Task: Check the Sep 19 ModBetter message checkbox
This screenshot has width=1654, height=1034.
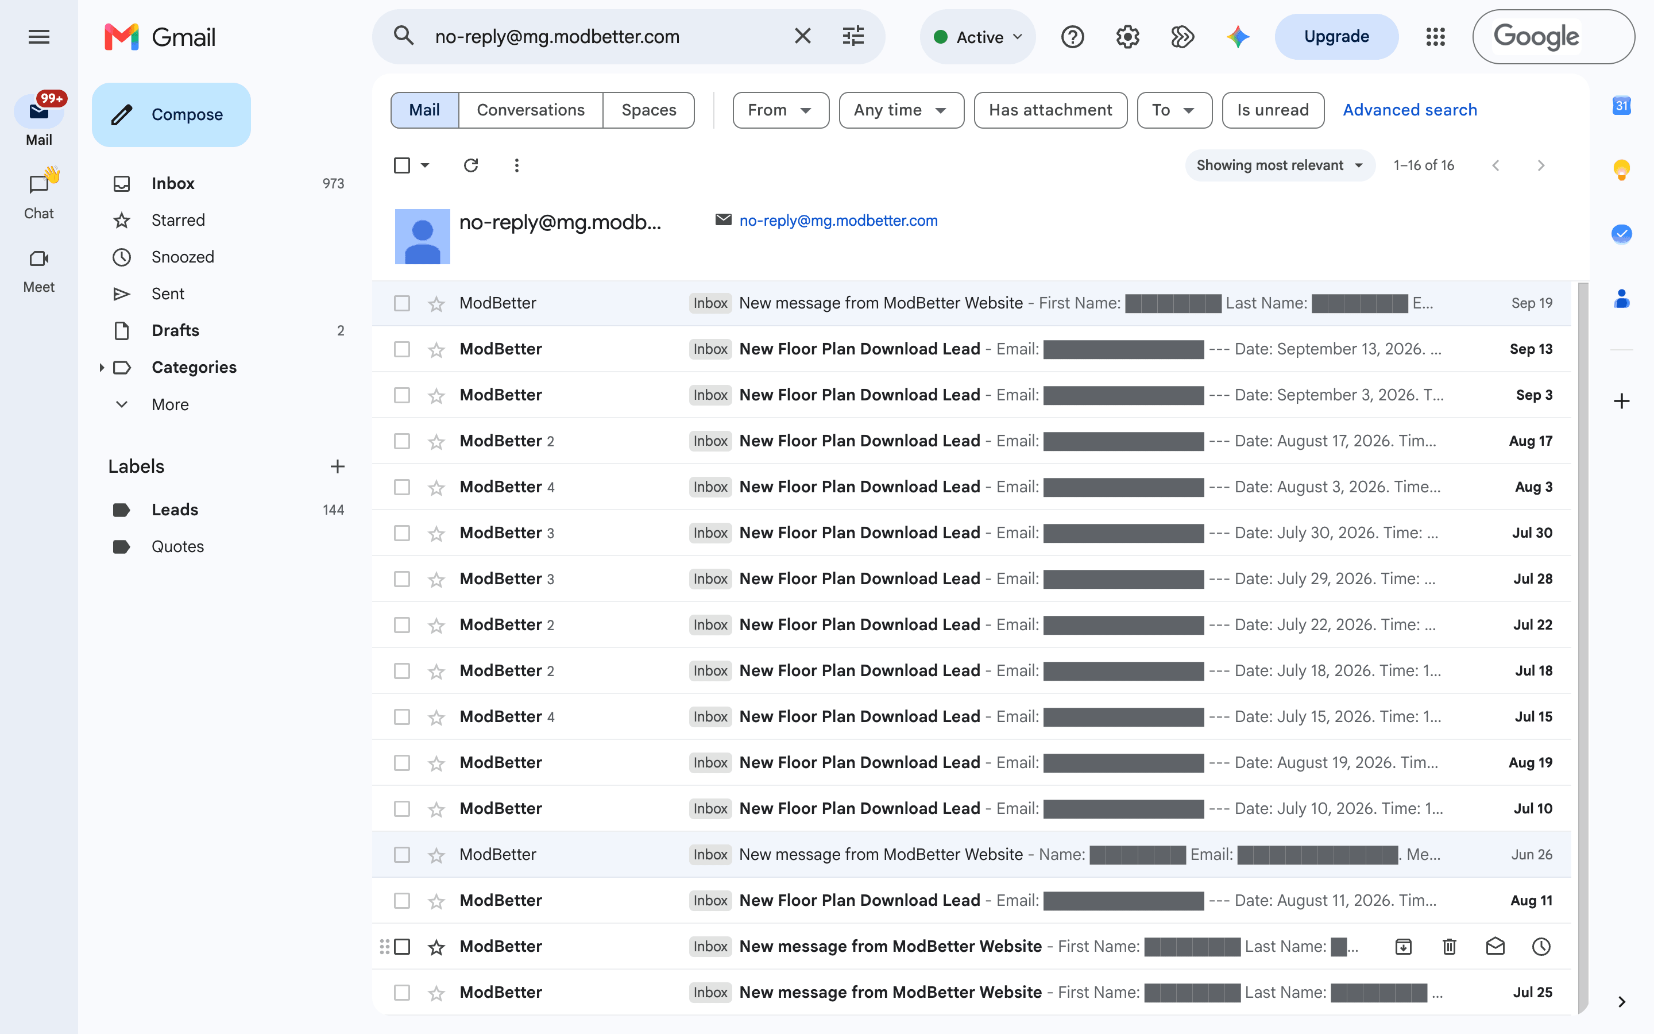Action: pos(402,303)
